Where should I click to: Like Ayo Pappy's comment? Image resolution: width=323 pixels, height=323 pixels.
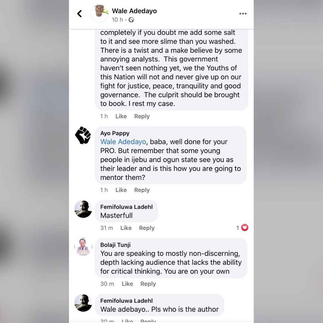121,190
